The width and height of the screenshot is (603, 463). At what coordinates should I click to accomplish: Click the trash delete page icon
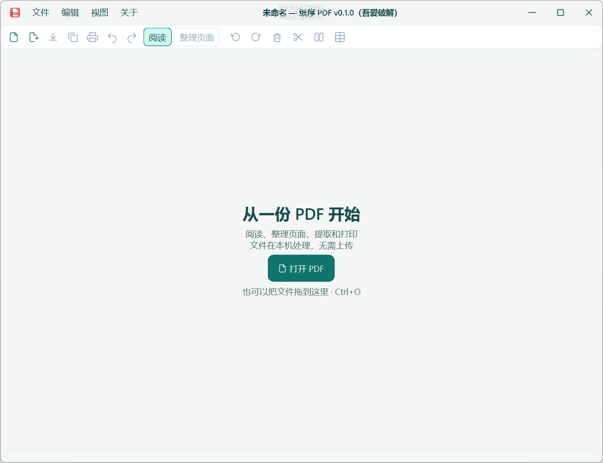click(x=277, y=37)
